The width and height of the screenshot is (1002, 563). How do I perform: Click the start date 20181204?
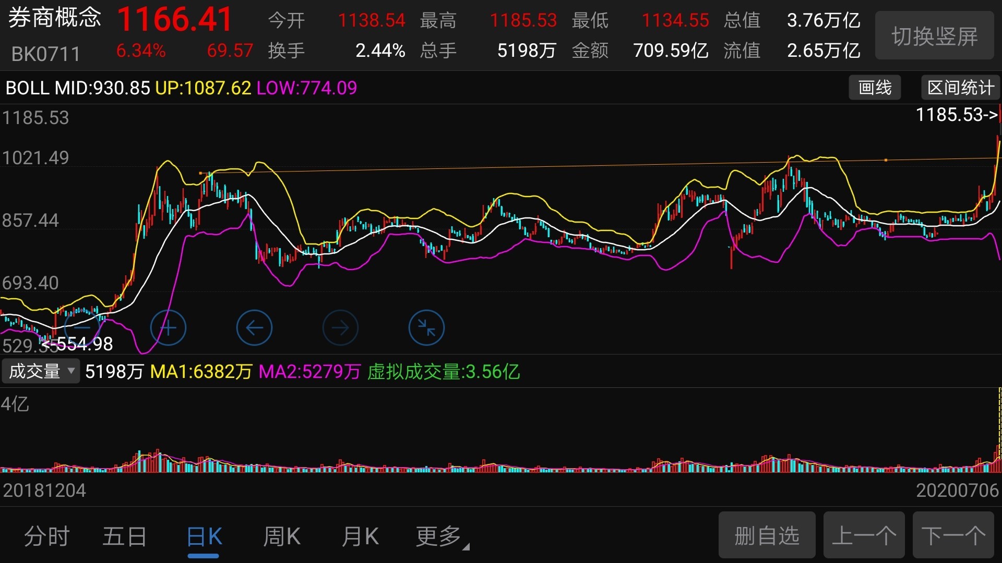pyautogui.click(x=44, y=491)
